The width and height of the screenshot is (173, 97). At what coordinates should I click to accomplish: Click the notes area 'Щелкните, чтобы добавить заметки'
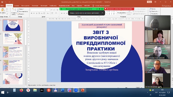pyautogui.click(x=42, y=85)
